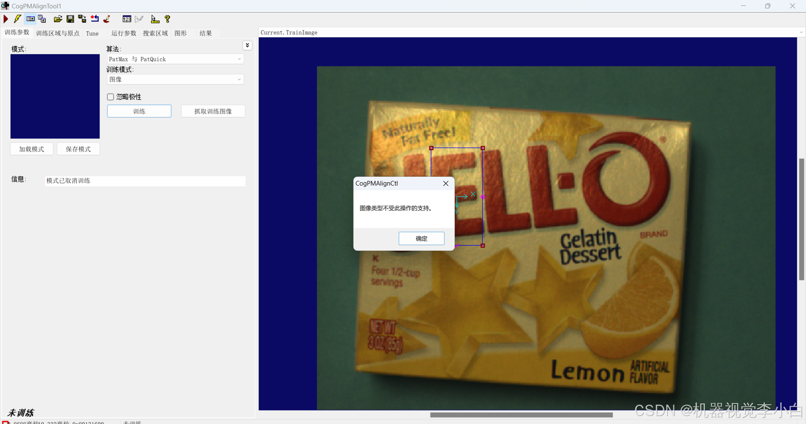The image size is (806, 424).
Task: Toggle the 忽略极性 checkbox
Action: 110,97
